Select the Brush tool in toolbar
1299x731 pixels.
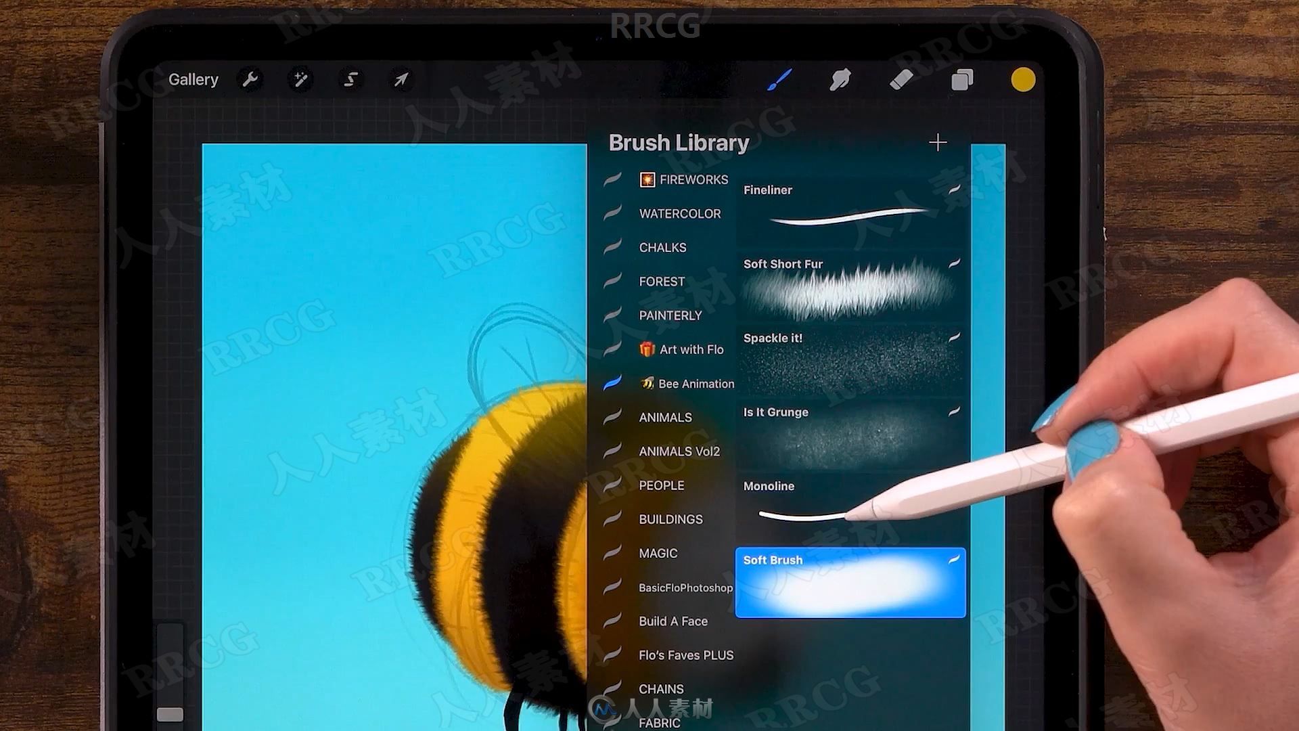(x=779, y=79)
